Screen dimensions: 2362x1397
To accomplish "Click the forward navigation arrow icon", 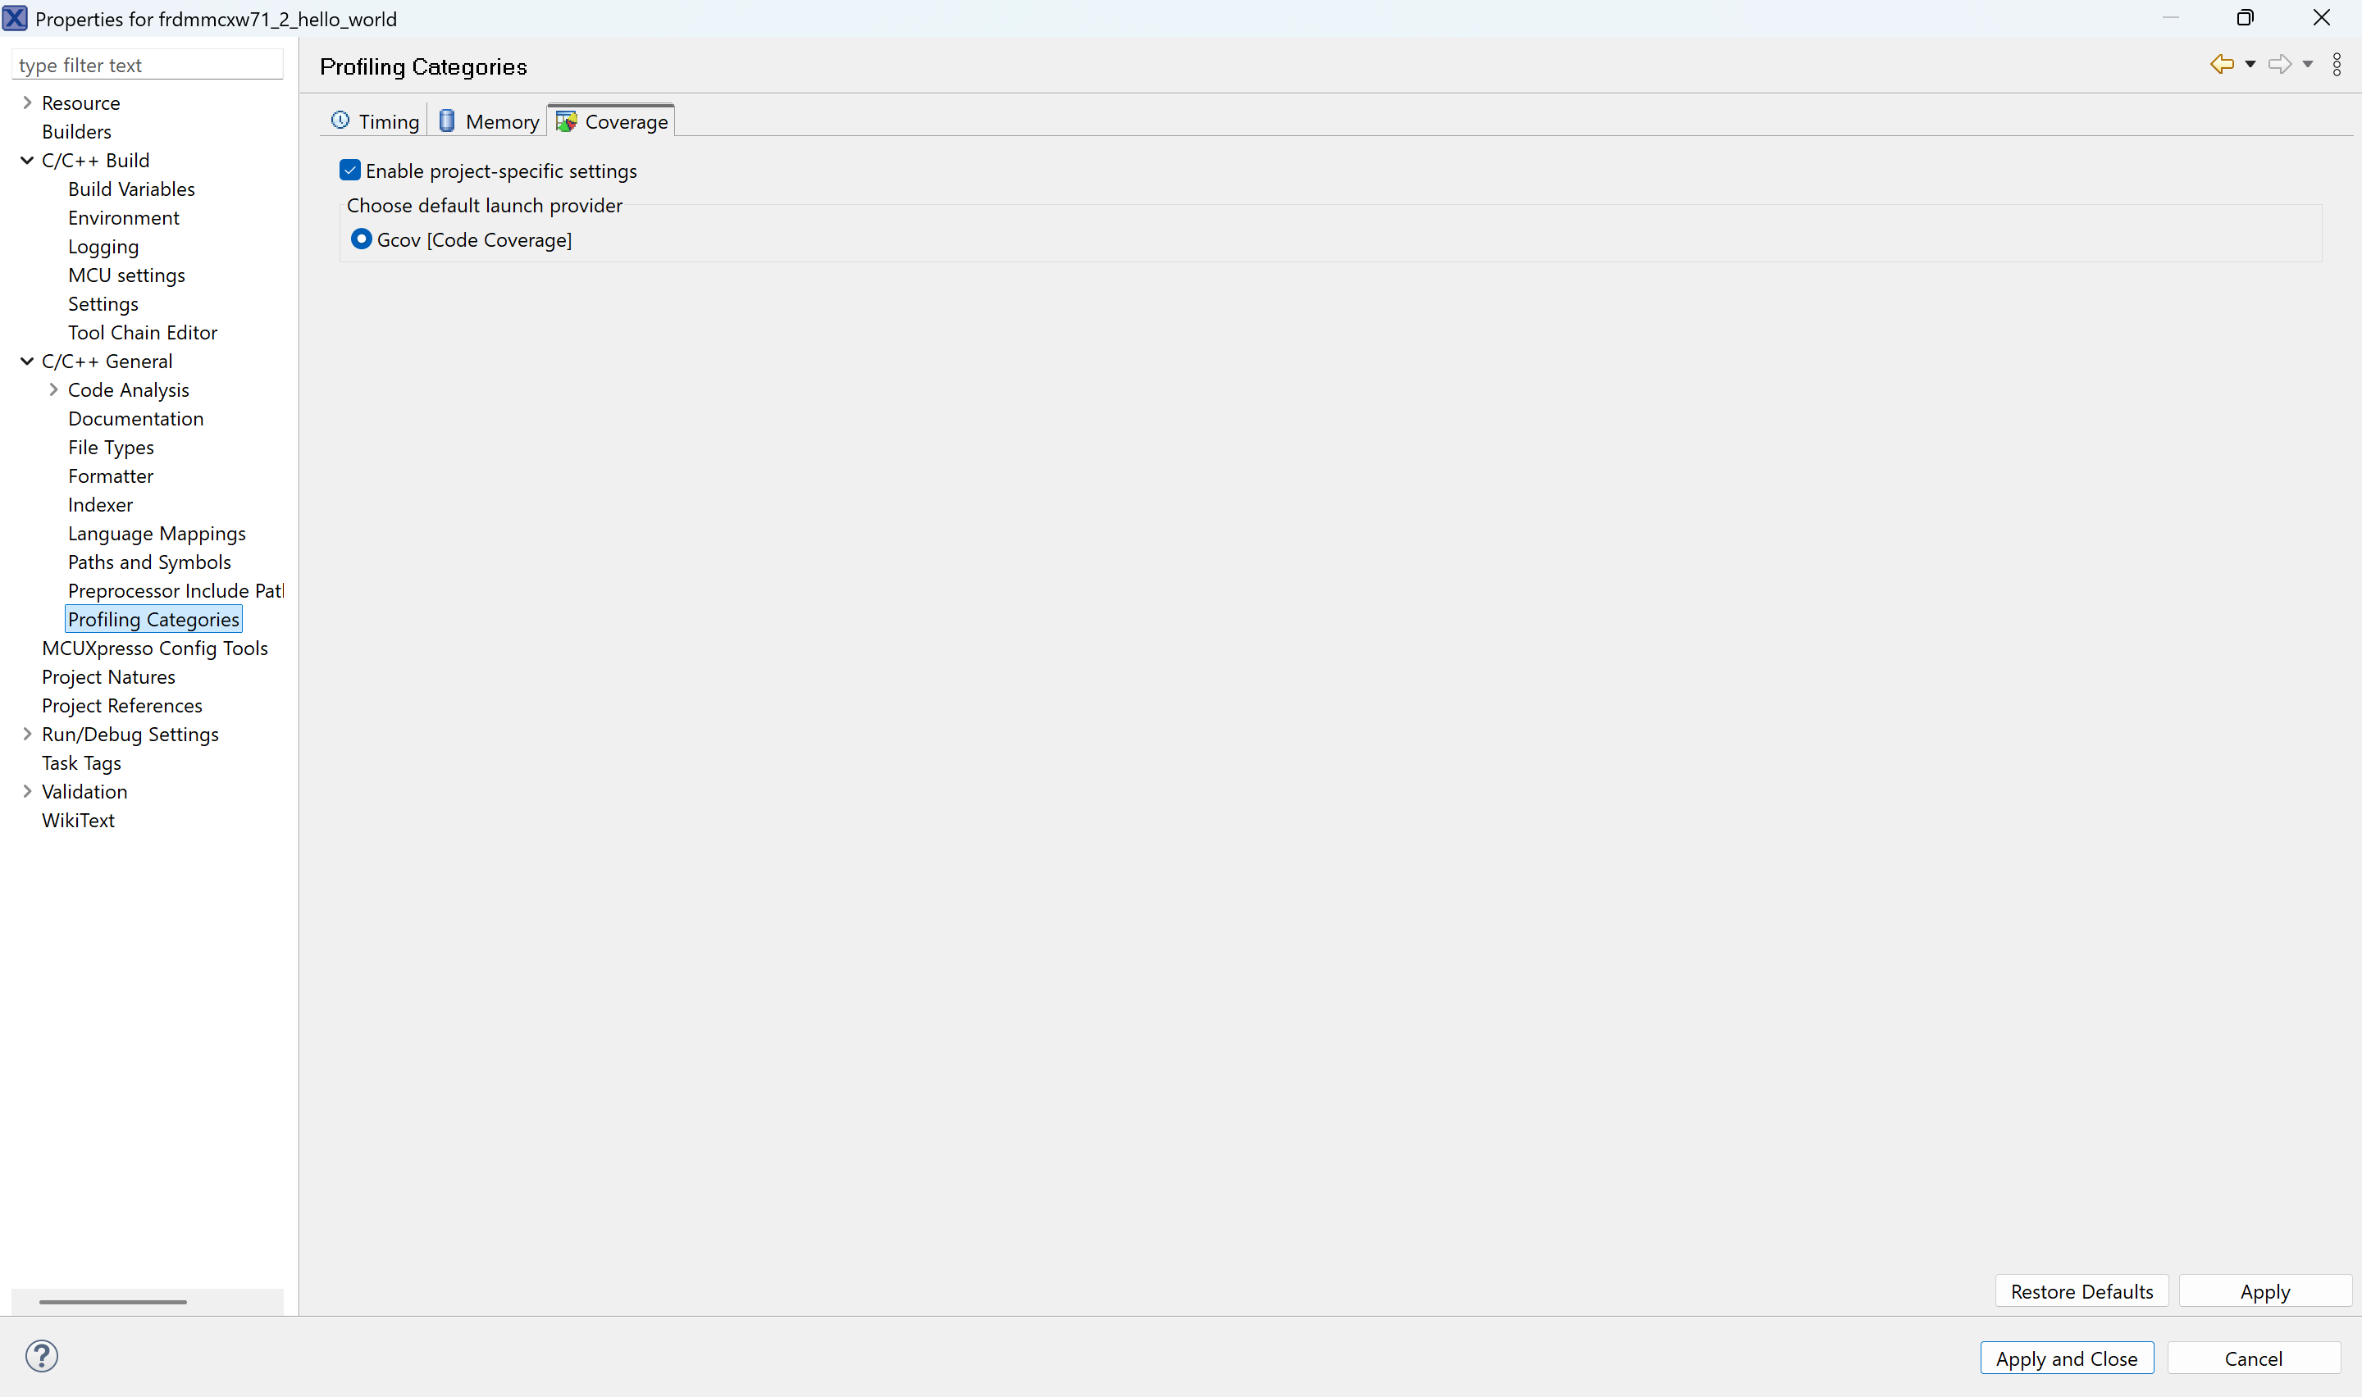I will point(2279,64).
